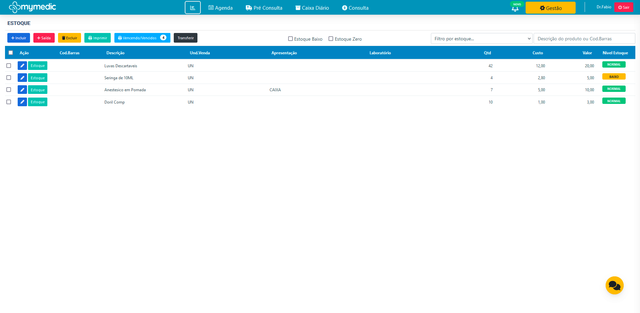640x313 pixels.
Task: Click the dashboard chart icon in navbar
Action: (192, 8)
